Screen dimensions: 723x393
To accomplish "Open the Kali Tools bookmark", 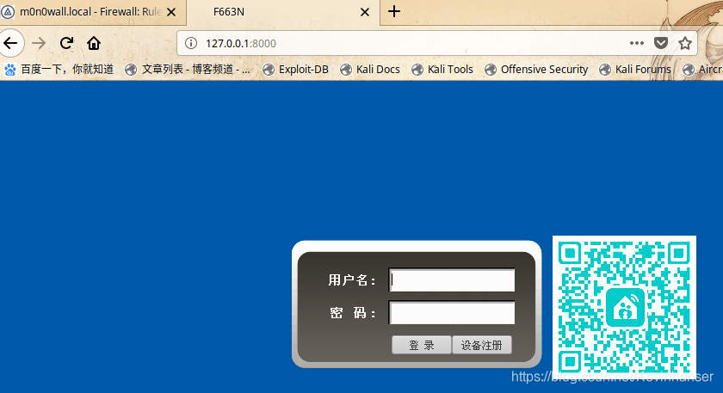I will click(x=442, y=70).
